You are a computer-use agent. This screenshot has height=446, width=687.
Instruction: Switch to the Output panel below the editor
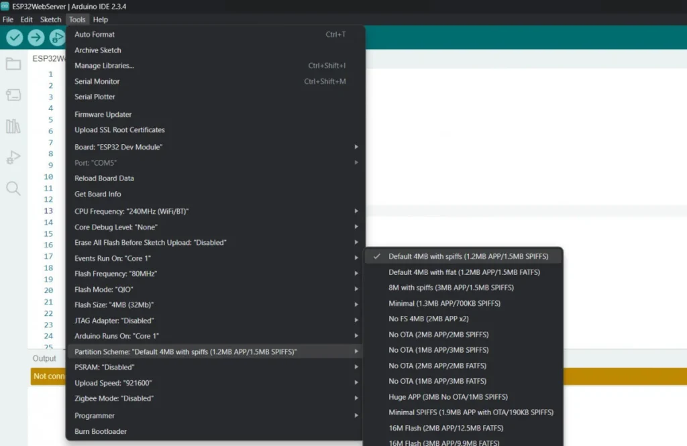click(x=44, y=358)
